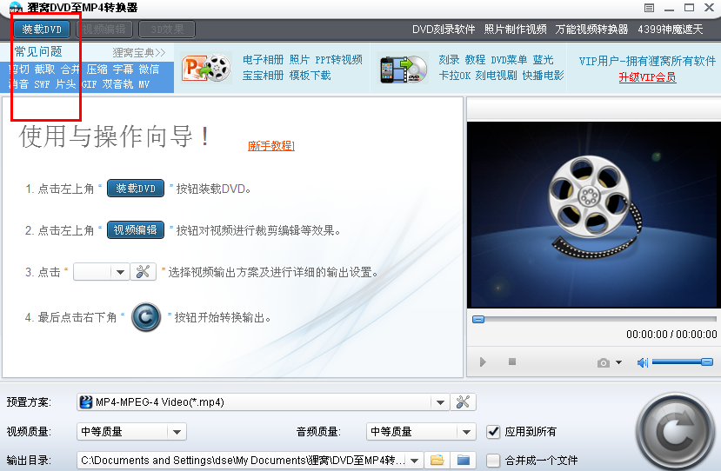Click the phone and DVD banner icon
The height and width of the screenshot is (471, 721).
click(x=404, y=68)
